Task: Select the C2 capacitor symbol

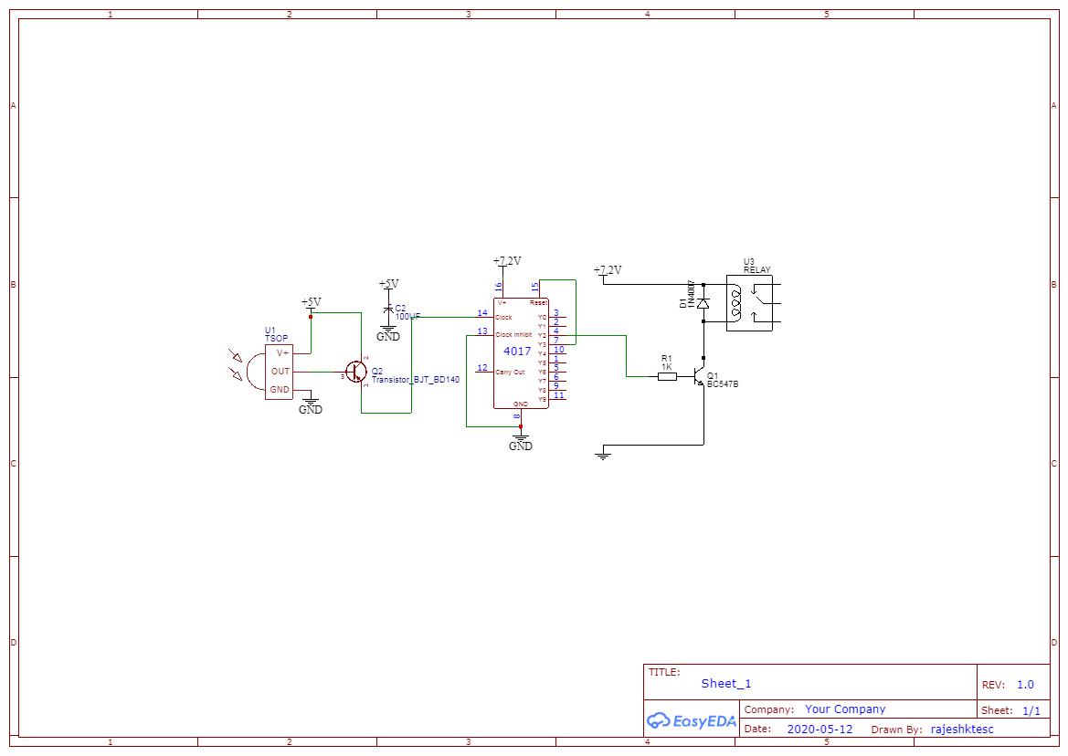Action: (388, 309)
